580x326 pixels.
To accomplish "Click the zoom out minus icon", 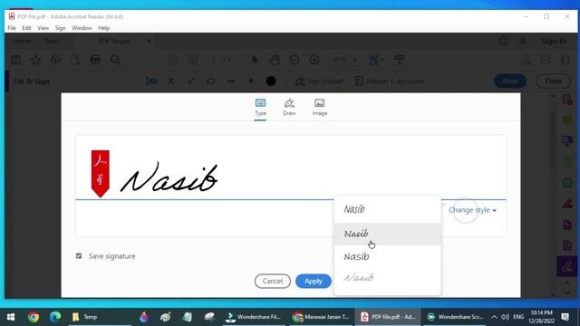I will (x=295, y=60).
